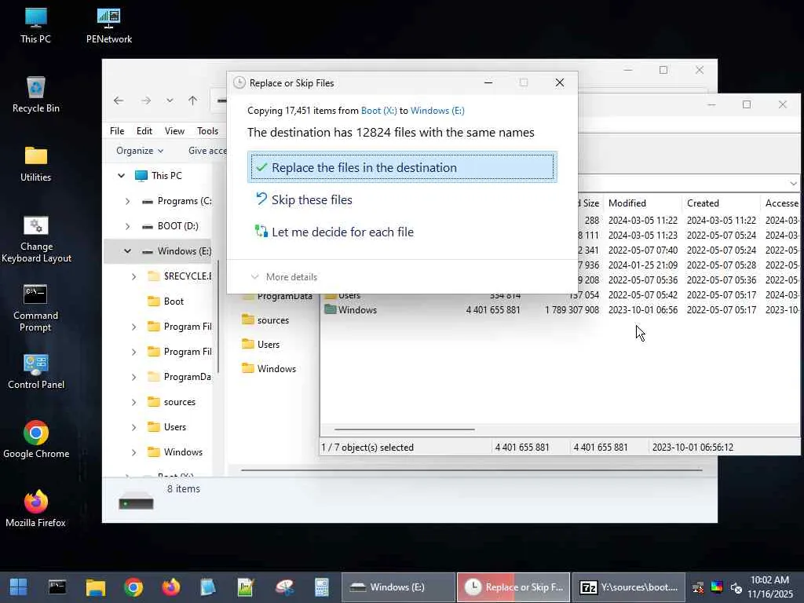Viewport: 804px width, 603px height.
Task: Click the taskbar clock
Action: (x=770, y=587)
